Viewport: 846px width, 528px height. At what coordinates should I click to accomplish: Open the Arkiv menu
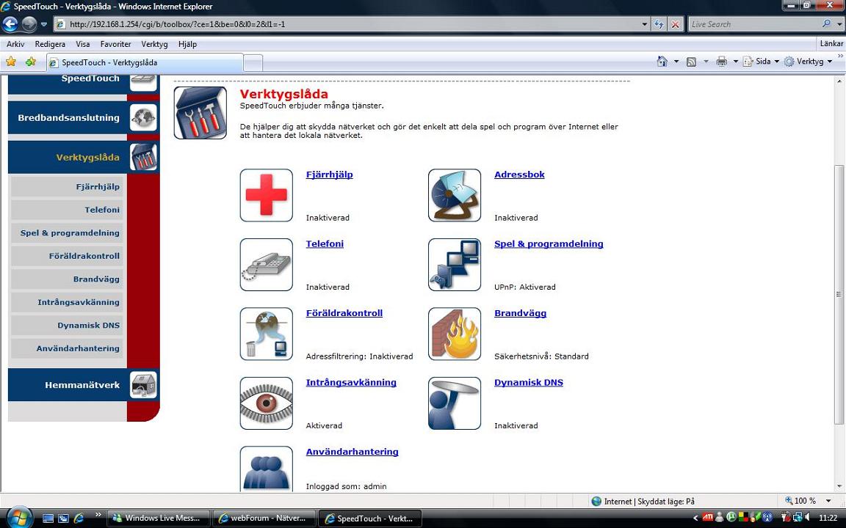[15, 44]
